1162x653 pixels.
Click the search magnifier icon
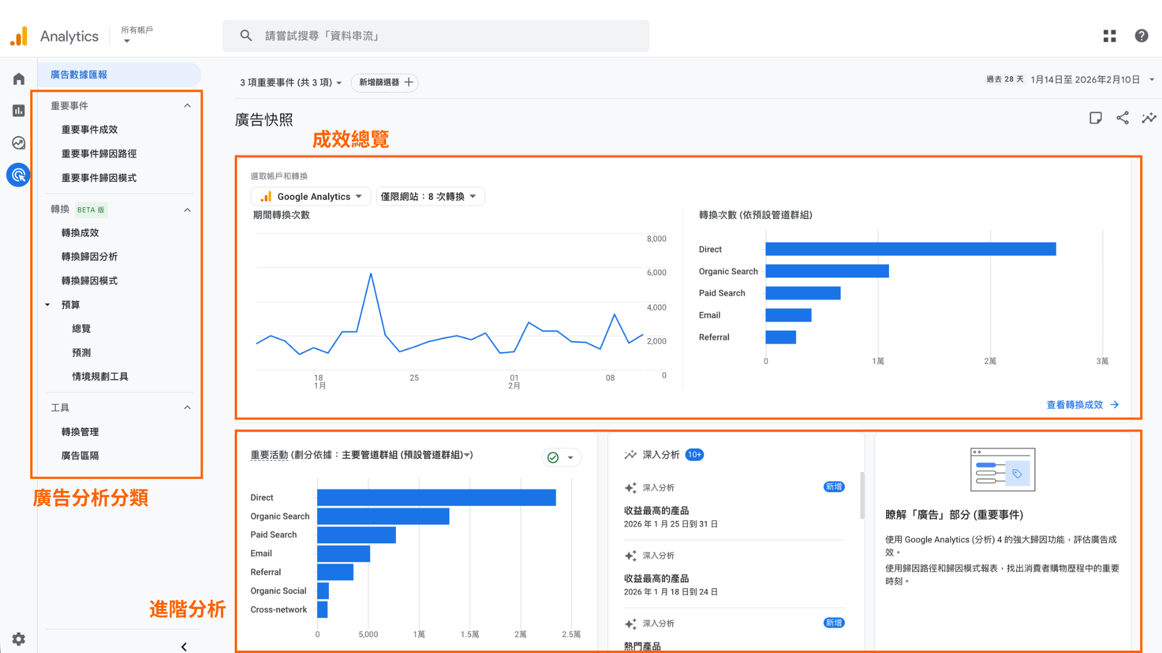[x=246, y=35]
